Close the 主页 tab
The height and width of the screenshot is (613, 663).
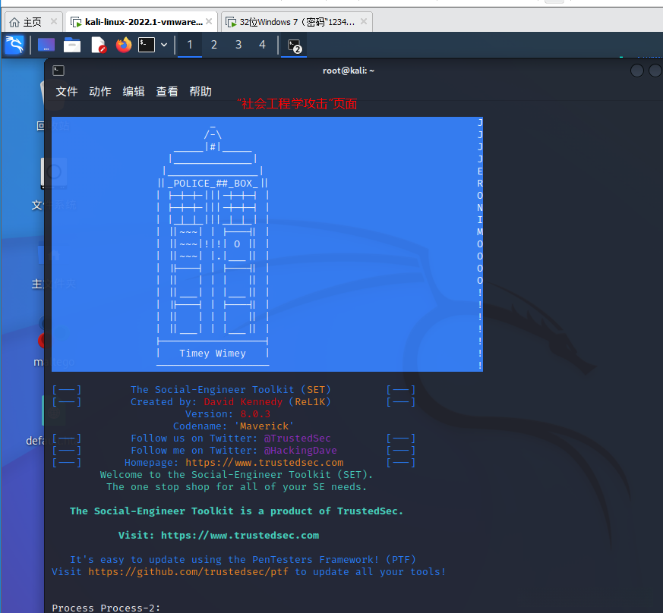[54, 21]
